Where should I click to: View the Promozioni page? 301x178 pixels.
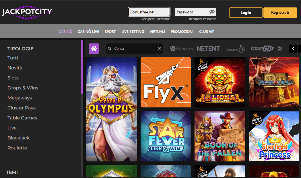click(182, 31)
